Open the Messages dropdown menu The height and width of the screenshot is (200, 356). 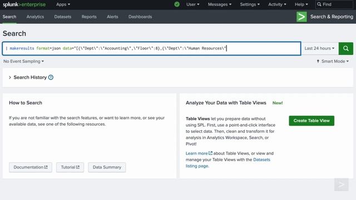coord(220,4)
